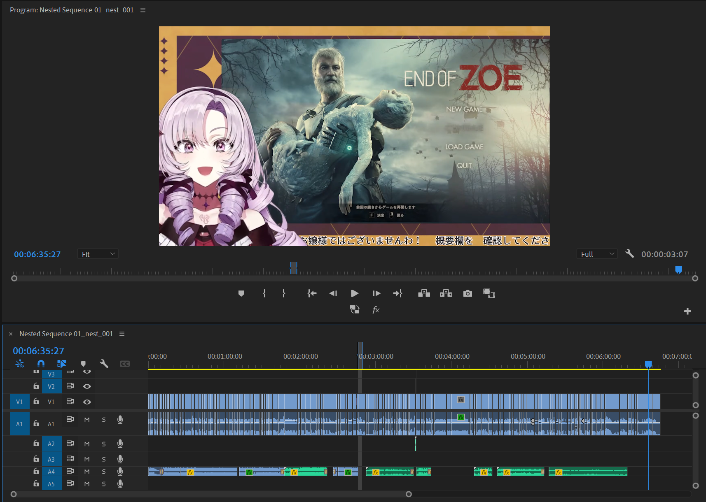Toggle insert sequences as nests icon
Image resolution: width=706 pixels, height=502 pixels.
(20, 364)
